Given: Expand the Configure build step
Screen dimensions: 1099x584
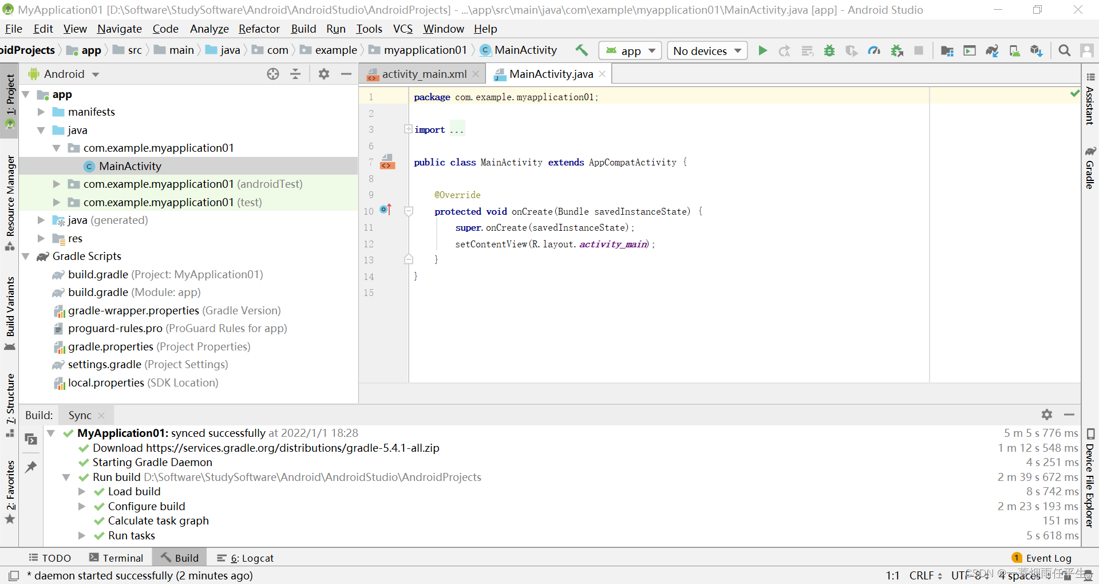Looking at the screenshot, I should [82, 506].
